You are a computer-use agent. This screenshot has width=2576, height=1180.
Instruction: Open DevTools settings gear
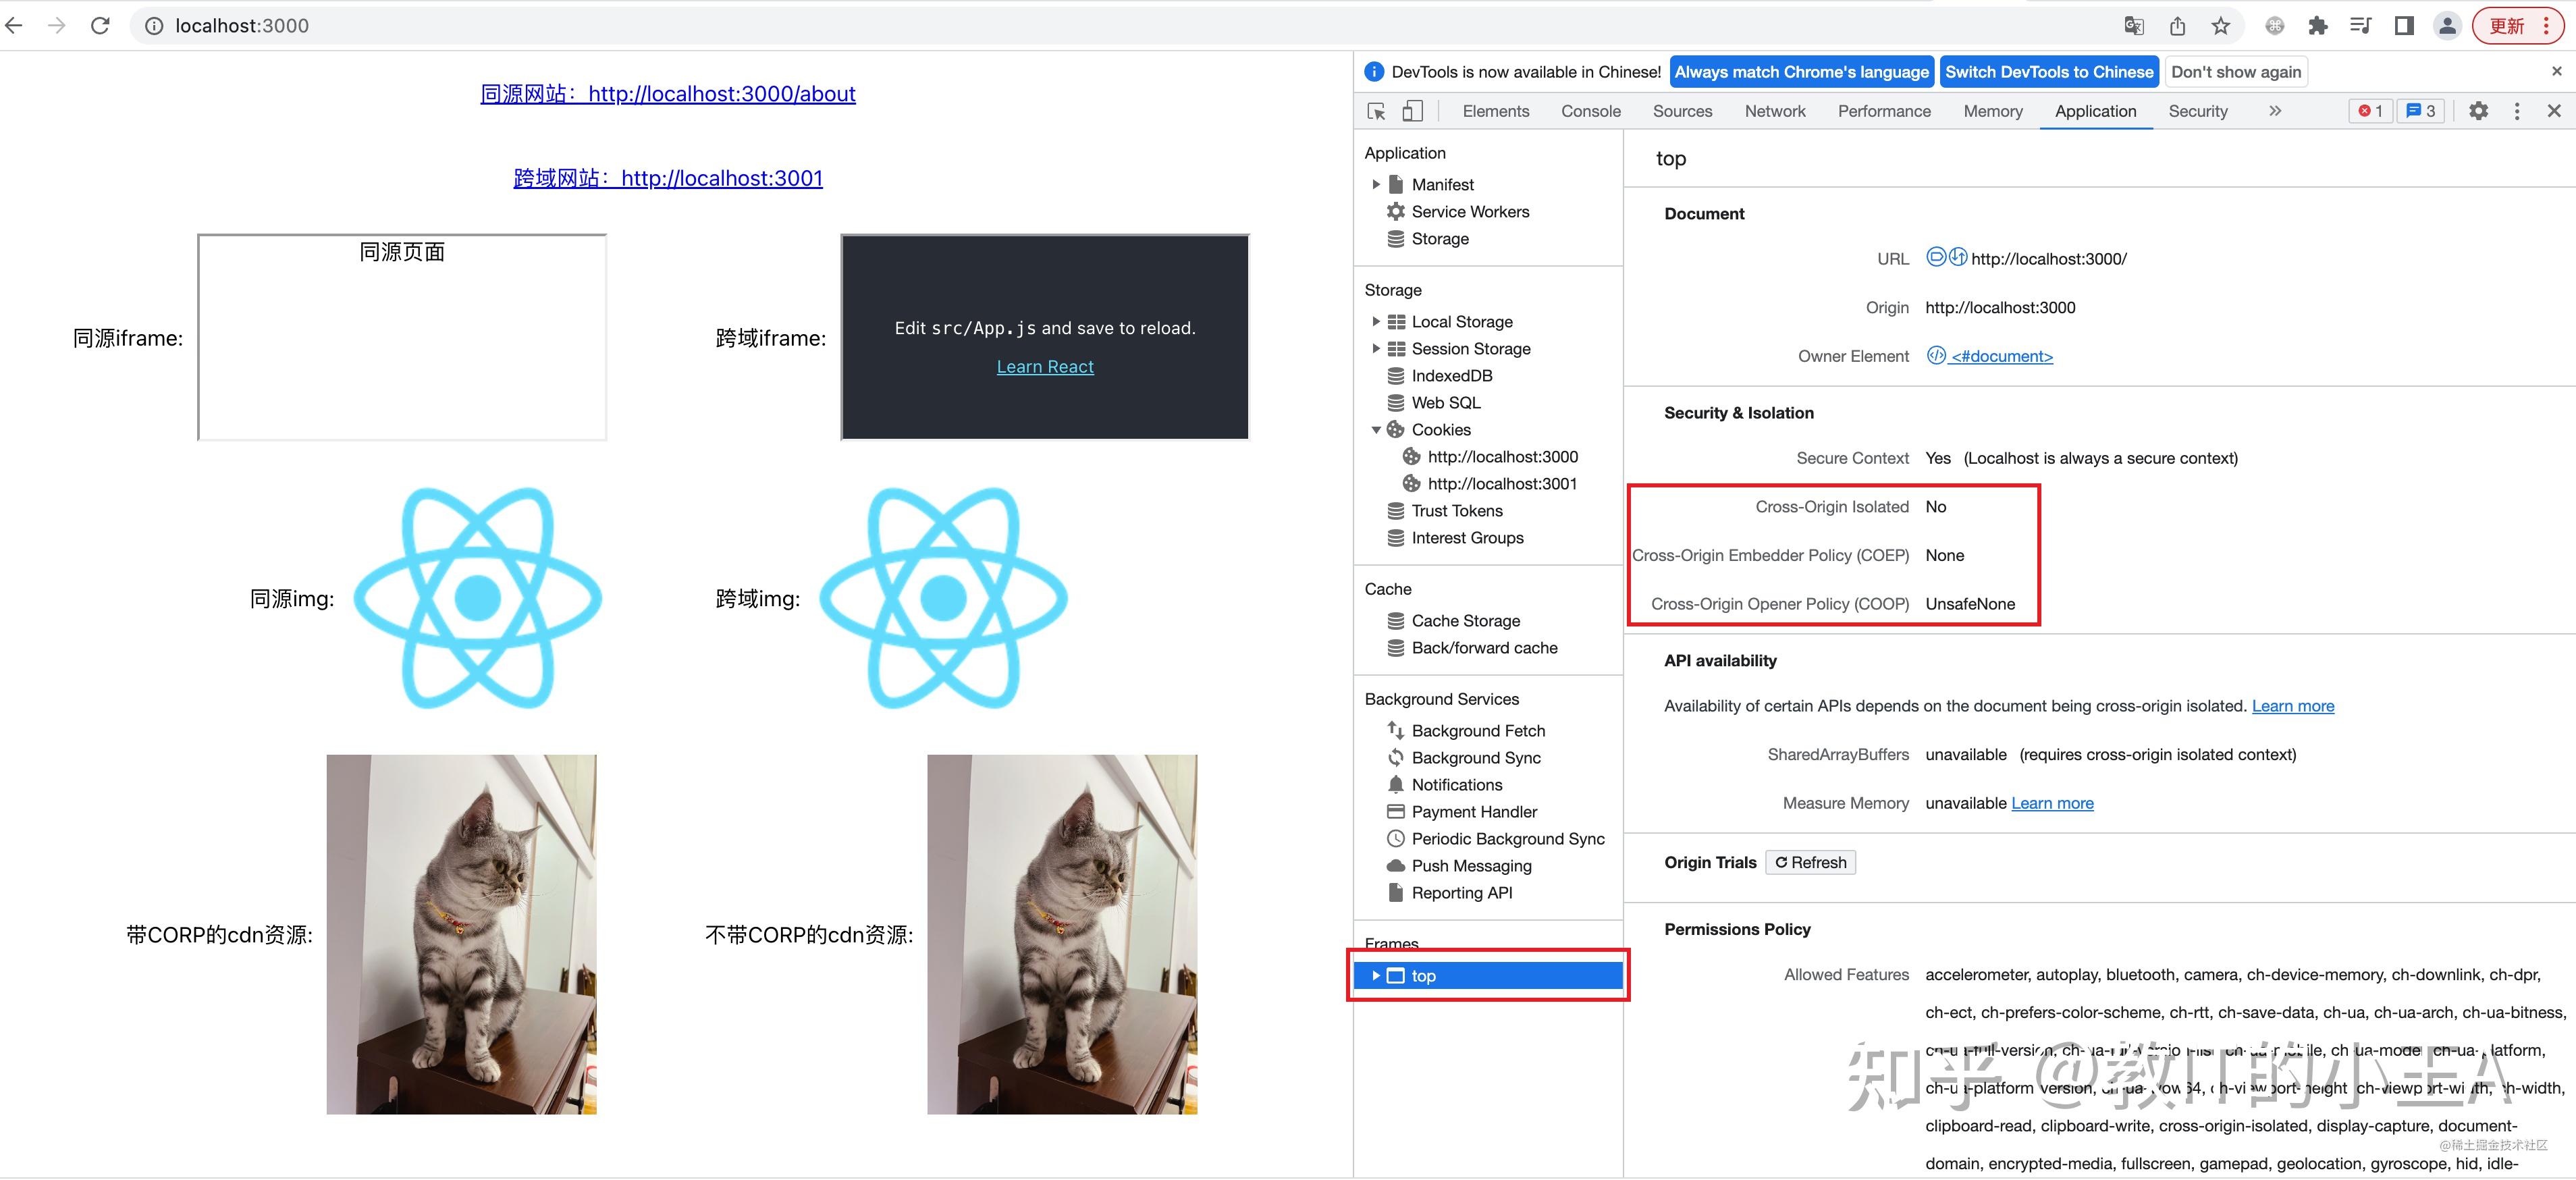2478,111
